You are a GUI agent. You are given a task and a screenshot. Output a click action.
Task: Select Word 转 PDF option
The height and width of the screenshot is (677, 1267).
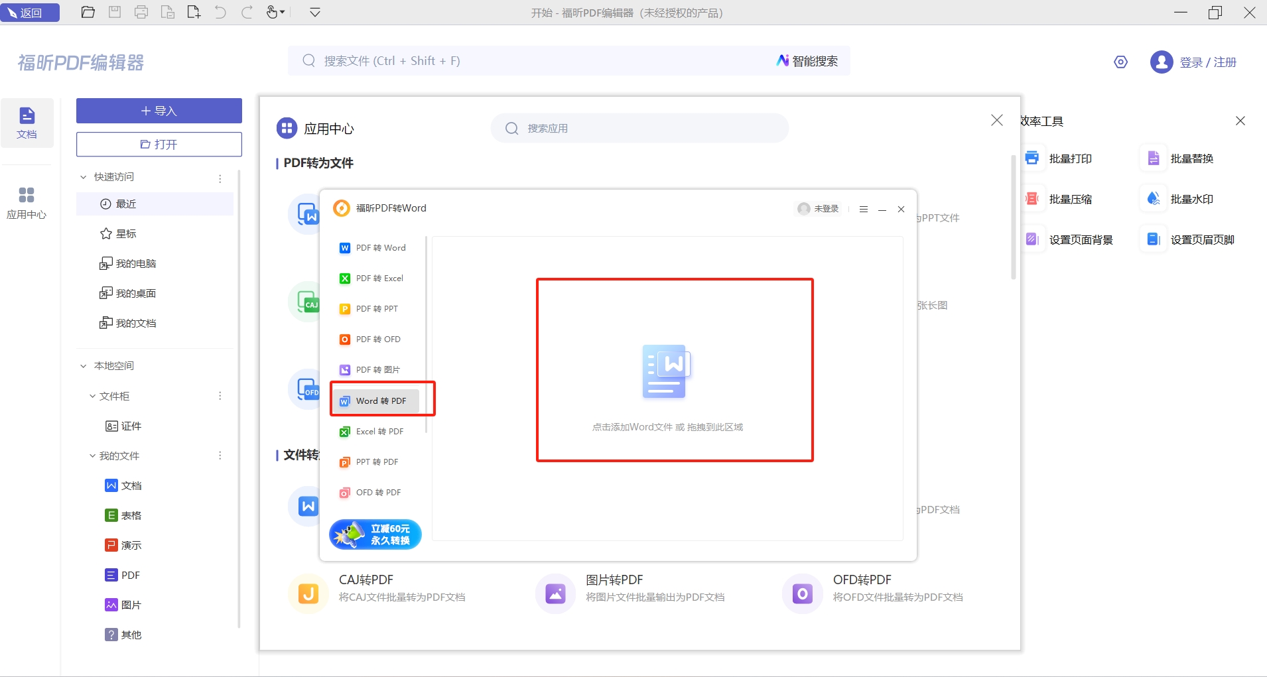click(375, 401)
